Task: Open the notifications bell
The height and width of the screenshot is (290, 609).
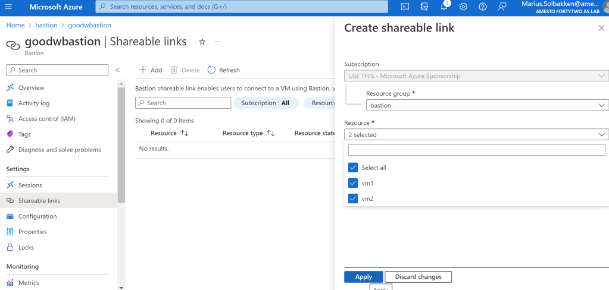Action: pyautogui.click(x=444, y=7)
